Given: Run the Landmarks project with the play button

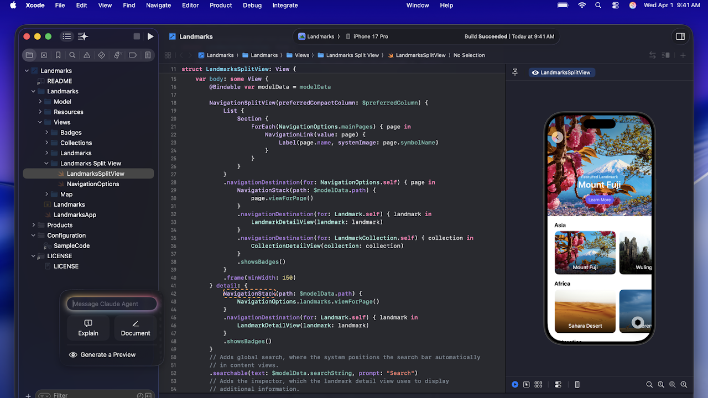Looking at the screenshot, I should coord(150,36).
